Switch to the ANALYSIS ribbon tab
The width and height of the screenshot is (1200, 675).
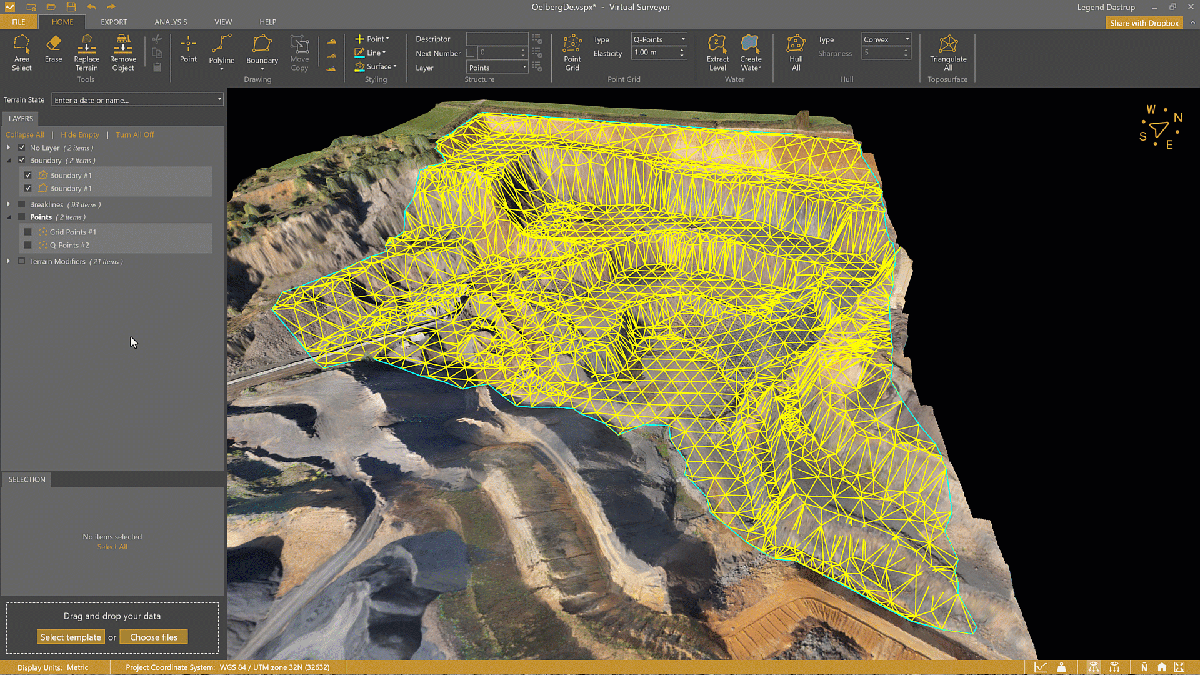[171, 22]
